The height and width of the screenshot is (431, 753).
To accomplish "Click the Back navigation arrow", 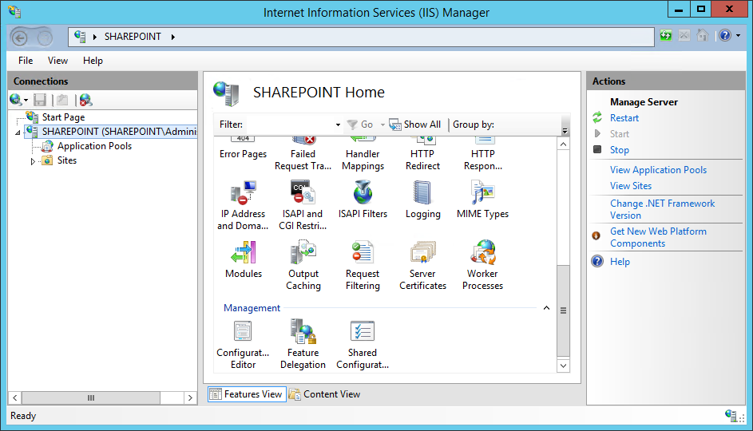I will (20, 38).
